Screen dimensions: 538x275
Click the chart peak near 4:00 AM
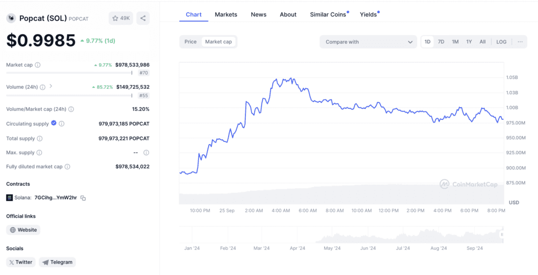(291, 78)
